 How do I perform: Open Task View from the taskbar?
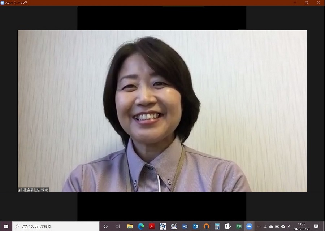click(117, 226)
